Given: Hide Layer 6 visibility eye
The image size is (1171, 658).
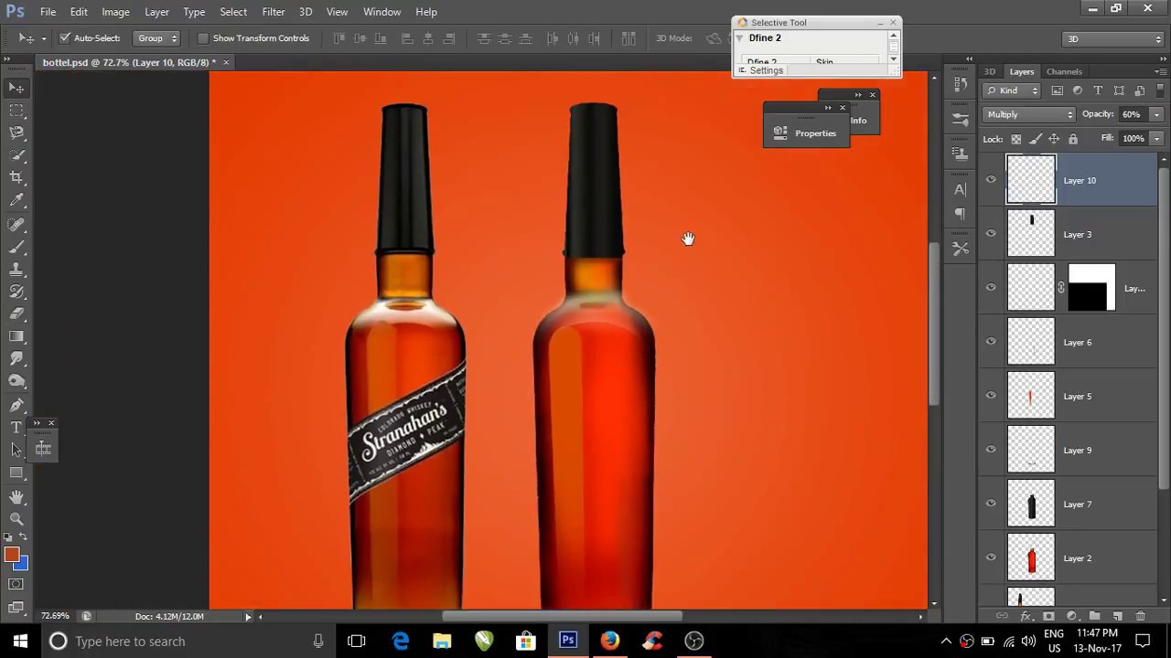Looking at the screenshot, I should point(991,342).
